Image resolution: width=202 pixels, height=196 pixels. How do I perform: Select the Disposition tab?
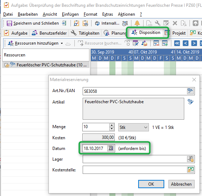pyautogui.click(x=146, y=32)
